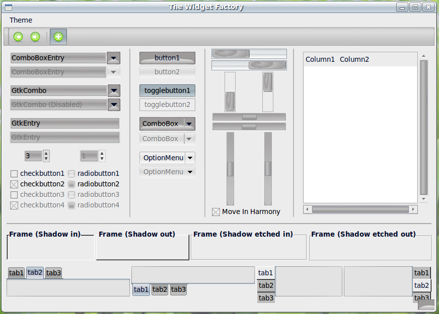Select tab1 in right-side tab notebook

click(421, 273)
